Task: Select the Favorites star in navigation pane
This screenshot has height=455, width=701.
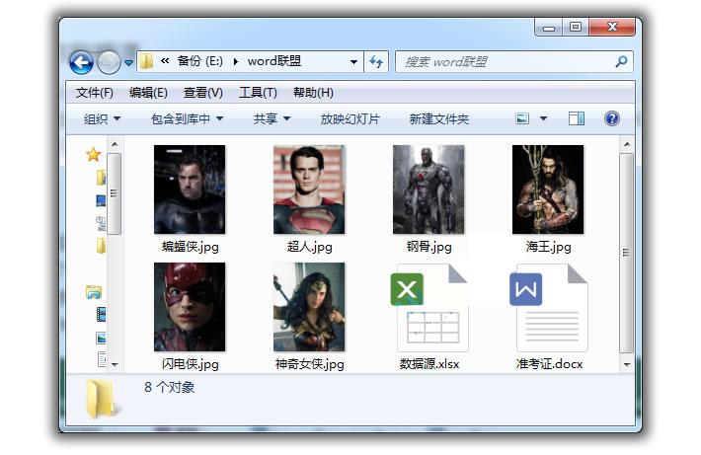Action: coord(94,155)
